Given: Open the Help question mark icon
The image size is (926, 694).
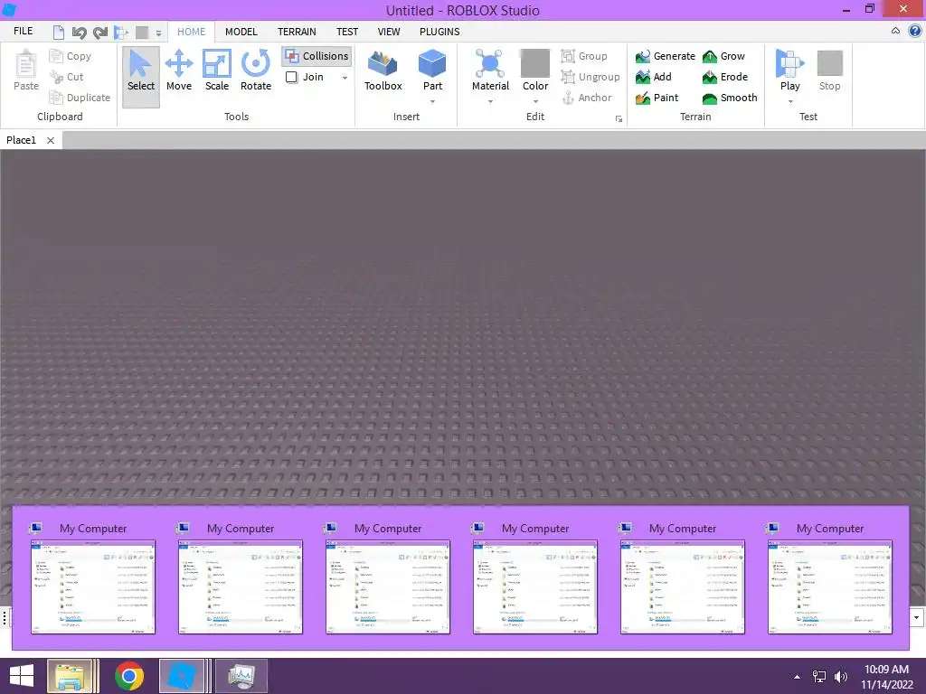Looking at the screenshot, I should coord(915,32).
